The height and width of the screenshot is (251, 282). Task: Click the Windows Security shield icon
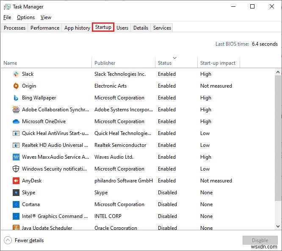[x=16, y=169]
